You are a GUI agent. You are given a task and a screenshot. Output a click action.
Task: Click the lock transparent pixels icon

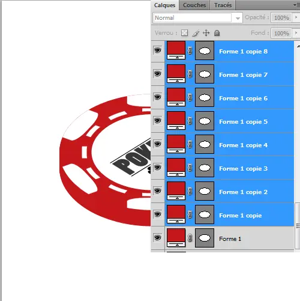[x=184, y=33]
